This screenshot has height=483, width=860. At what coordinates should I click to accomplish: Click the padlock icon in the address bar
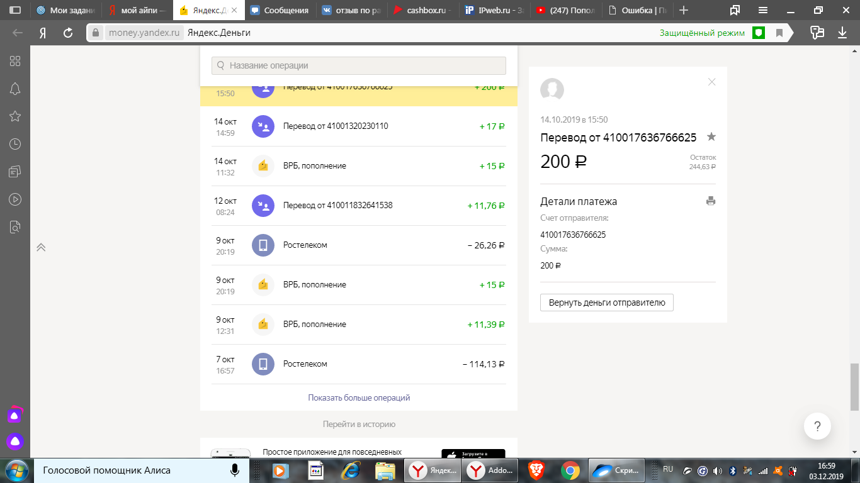(x=96, y=33)
